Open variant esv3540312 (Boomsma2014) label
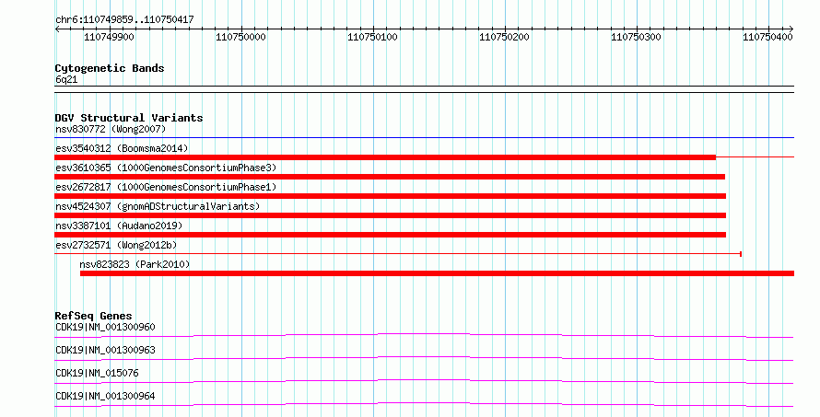The image size is (820, 417). coord(122,148)
